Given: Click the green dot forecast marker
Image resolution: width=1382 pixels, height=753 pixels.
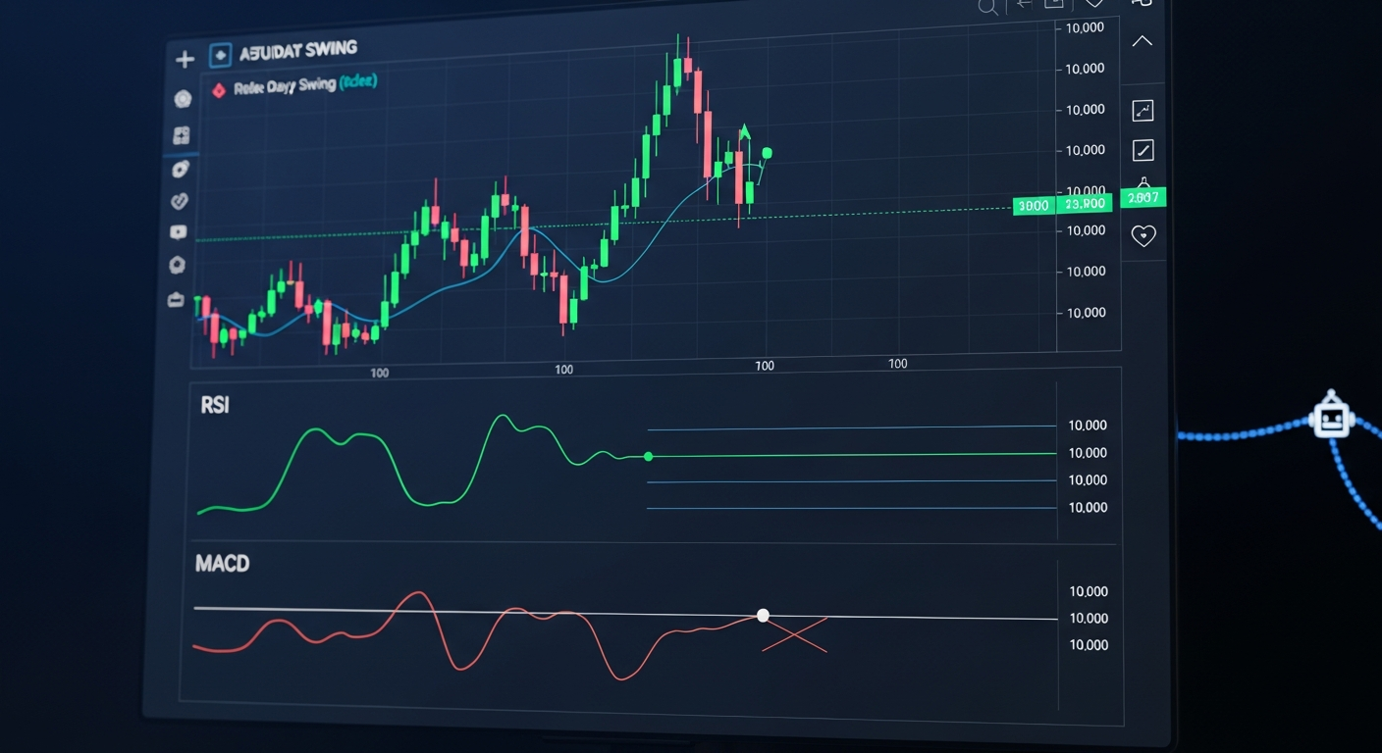Looking at the screenshot, I should 768,153.
